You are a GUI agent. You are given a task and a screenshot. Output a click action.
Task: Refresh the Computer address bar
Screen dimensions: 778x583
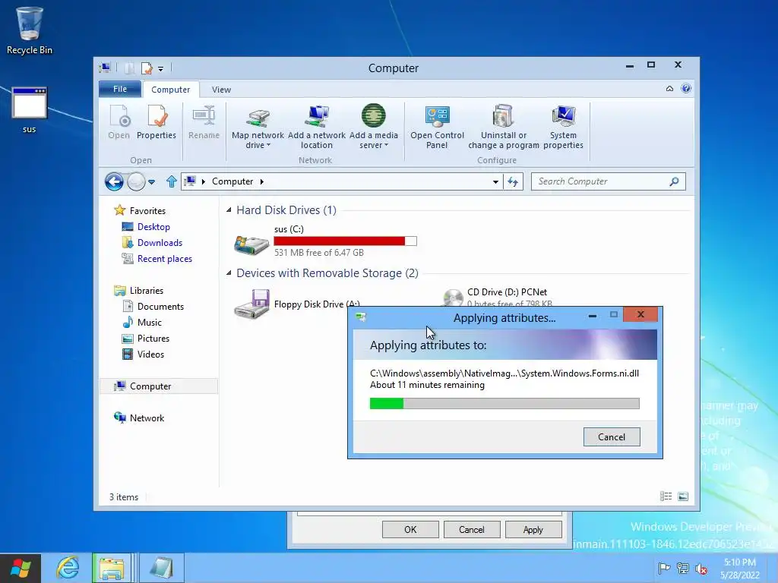(x=513, y=182)
